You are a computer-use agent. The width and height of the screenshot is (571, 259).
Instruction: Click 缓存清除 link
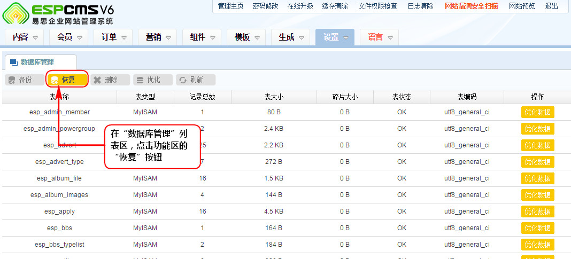tap(335, 6)
